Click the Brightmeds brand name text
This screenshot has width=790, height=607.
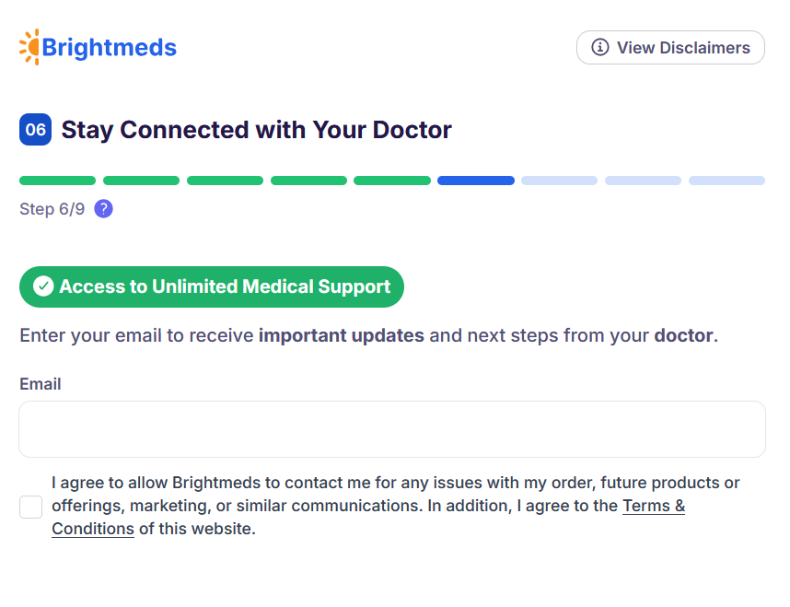(x=110, y=47)
